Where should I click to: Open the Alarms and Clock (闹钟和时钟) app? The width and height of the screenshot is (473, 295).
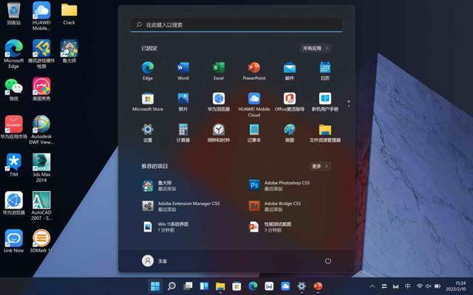[219, 133]
